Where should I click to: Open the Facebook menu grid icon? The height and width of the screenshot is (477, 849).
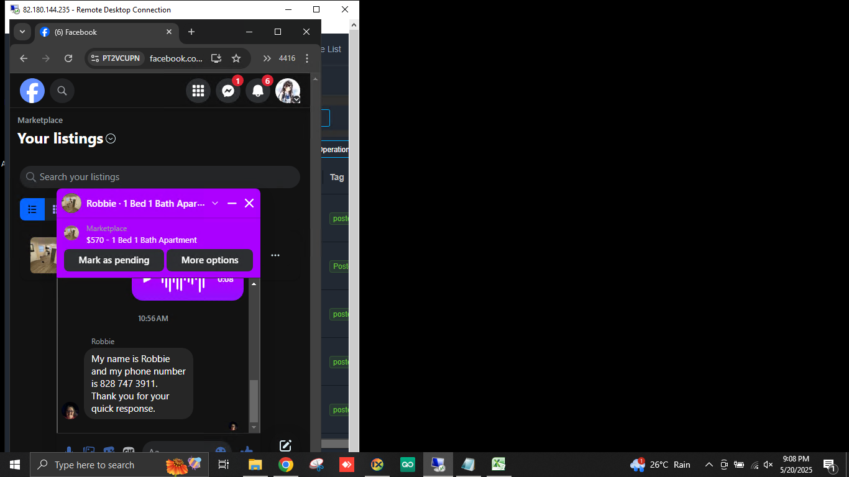[198, 91]
